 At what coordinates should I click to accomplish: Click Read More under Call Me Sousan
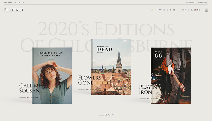[33, 97]
